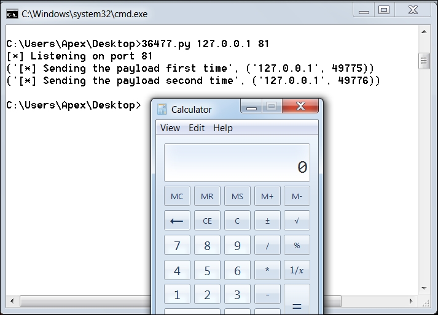The image size is (438, 315).
Task: Click the 2 digit button
Action: point(207,294)
